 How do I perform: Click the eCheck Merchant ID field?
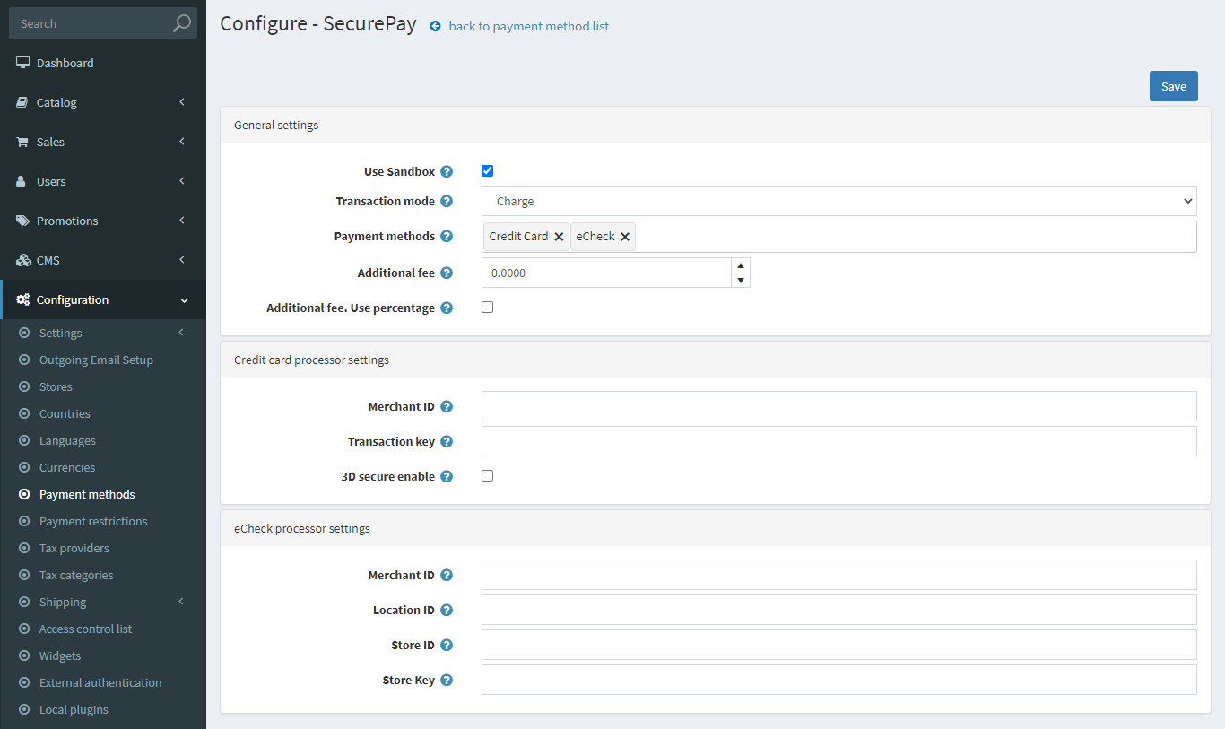pos(839,575)
